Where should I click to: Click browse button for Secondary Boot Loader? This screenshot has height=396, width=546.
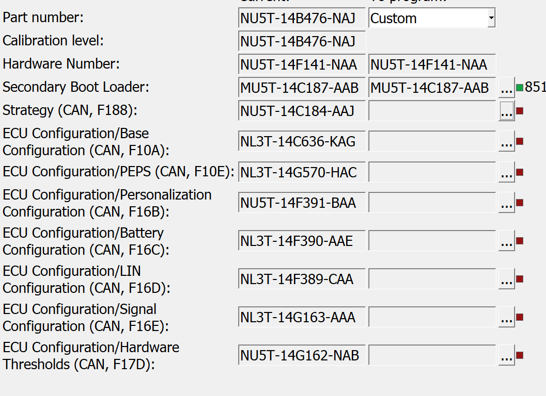(x=506, y=89)
